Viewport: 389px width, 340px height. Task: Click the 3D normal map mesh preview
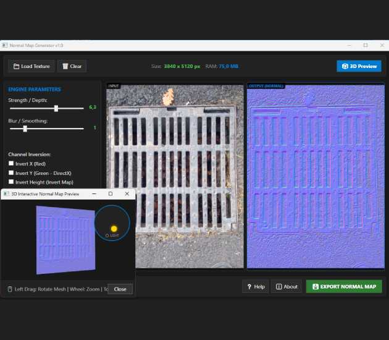pos(65,240)
